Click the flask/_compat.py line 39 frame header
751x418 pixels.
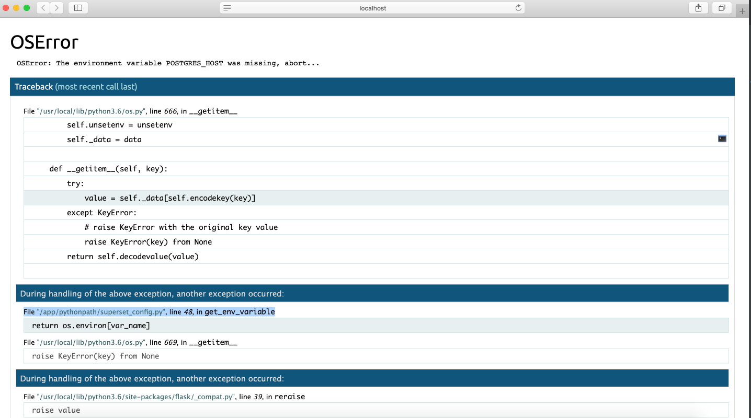click(164, 397)
